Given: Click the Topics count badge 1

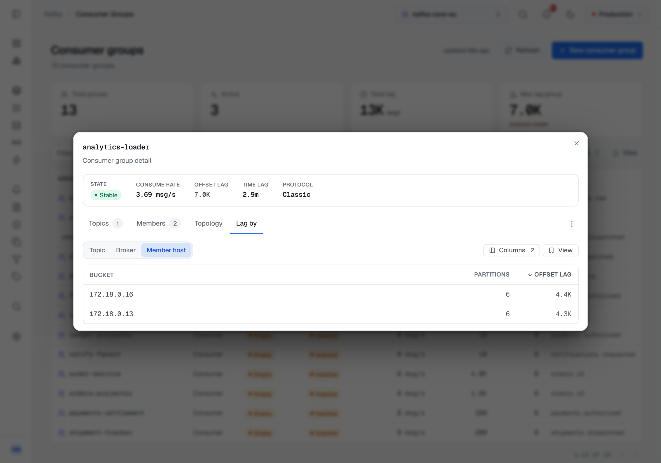Looking at the screenshot, I should [117, 223].
